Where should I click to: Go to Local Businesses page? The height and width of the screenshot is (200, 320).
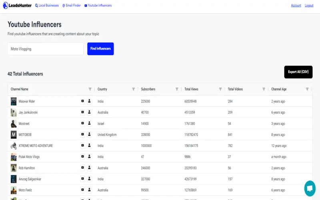(47, 6)
